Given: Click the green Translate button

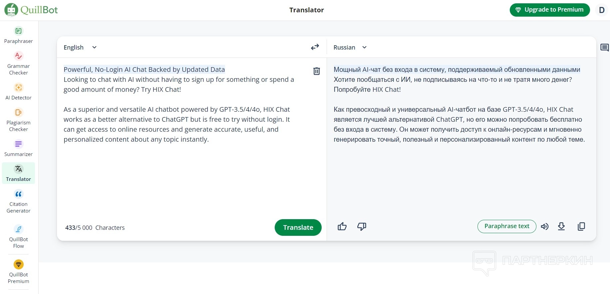Looking at the screenshot, I should pos(298,227).
